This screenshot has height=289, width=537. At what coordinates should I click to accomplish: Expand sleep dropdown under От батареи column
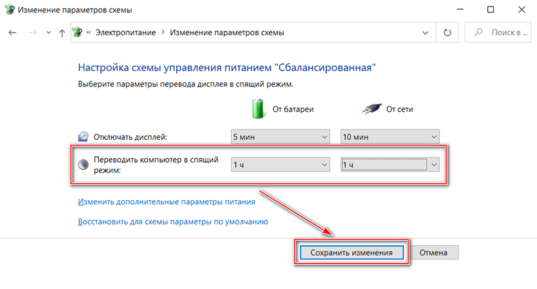pos(280,165)
